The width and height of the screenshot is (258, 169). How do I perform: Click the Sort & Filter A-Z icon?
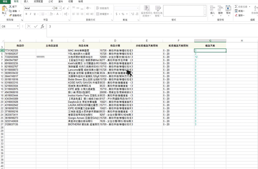coord(255,8)
